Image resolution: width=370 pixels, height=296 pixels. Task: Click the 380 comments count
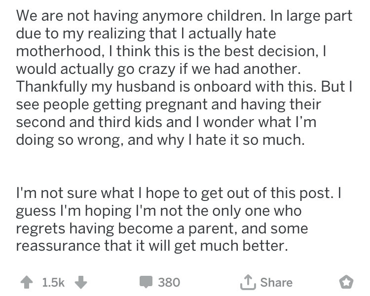169,282
